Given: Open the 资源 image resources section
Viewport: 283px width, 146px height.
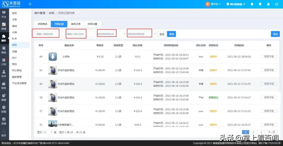Looking at the screenshot, I should click(4, 121).
